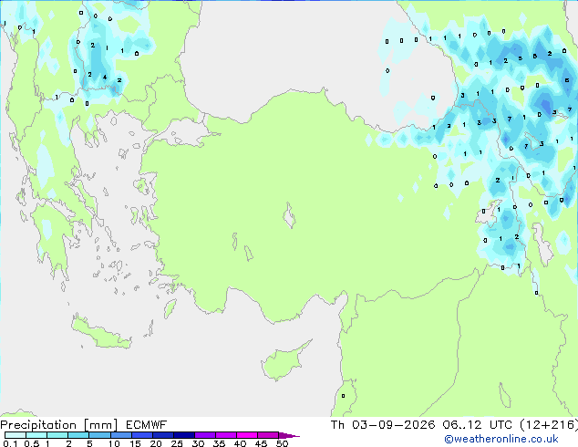Click the '(12+216)' forecast offset text
Viewport: 578px width, 447px height.
click(x=549, y=425)
